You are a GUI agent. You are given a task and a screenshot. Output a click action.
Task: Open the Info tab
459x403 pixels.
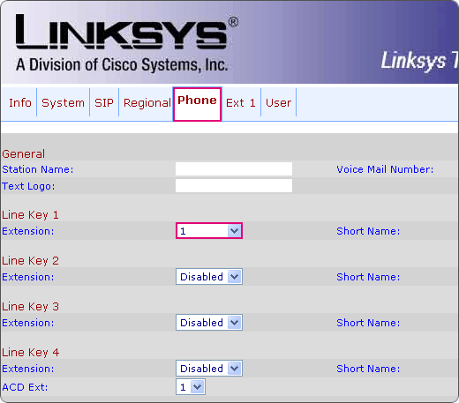(20, 103)
